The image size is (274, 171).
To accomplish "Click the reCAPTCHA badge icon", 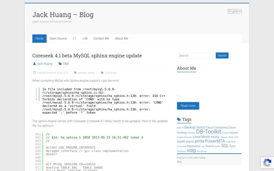I will [x=267, y=163].
